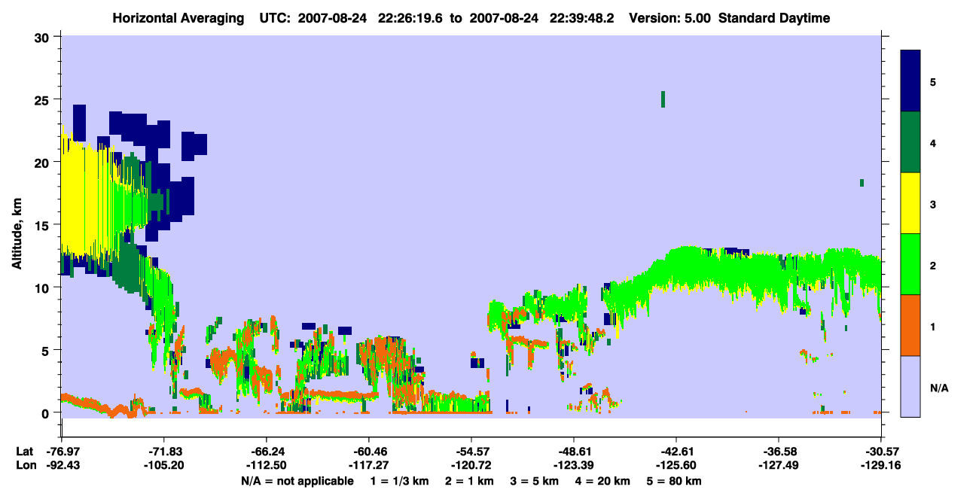Click the latitude value -48.61
This screenshot has width=979, height=502.
pos(574,452)
